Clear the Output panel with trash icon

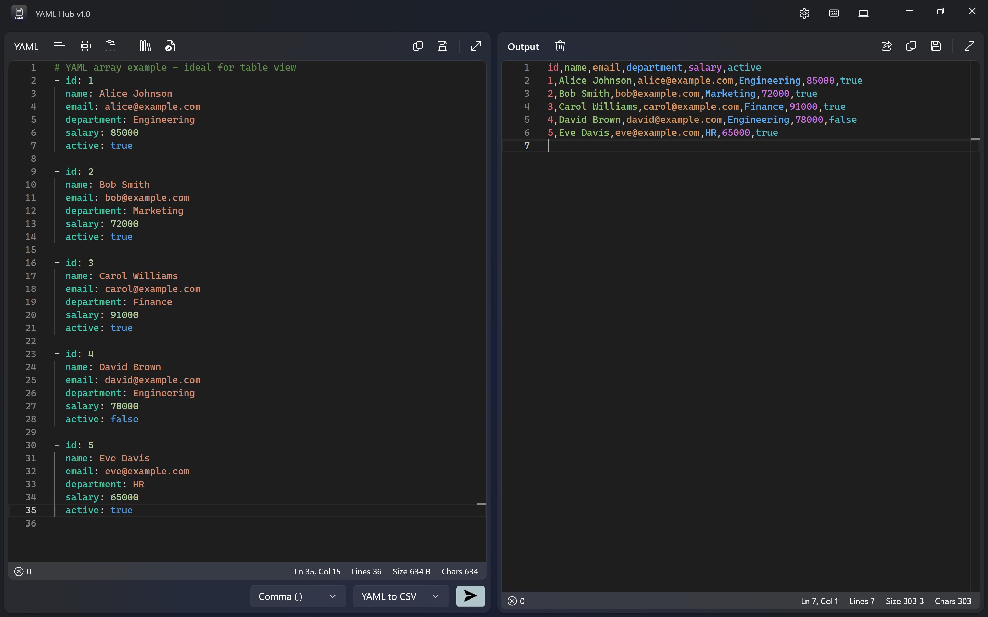560,46
